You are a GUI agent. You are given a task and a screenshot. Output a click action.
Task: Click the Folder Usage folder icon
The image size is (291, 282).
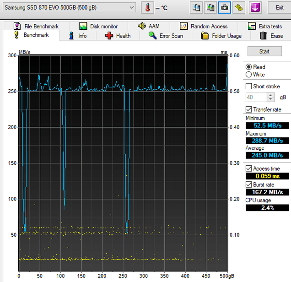point(205,36)
